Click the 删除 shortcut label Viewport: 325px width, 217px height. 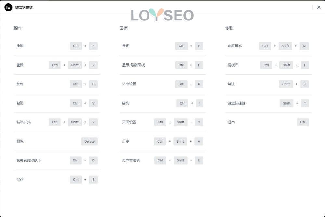click(x=20, y=141)
